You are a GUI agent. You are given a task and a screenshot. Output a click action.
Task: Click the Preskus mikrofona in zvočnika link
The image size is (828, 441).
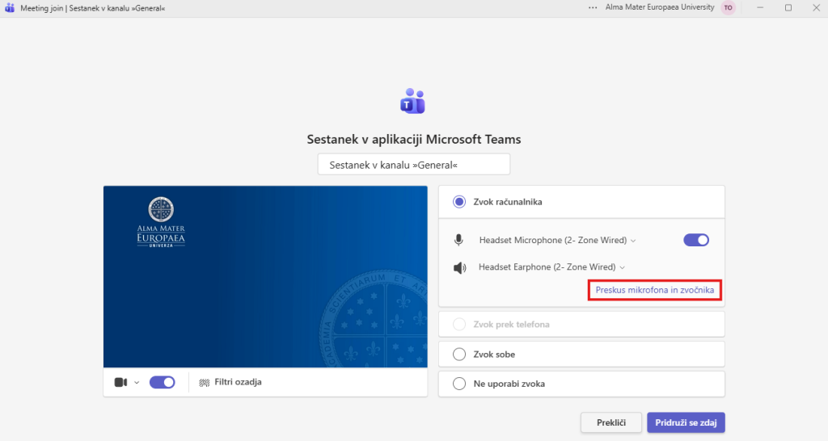(x=655, y=290)
